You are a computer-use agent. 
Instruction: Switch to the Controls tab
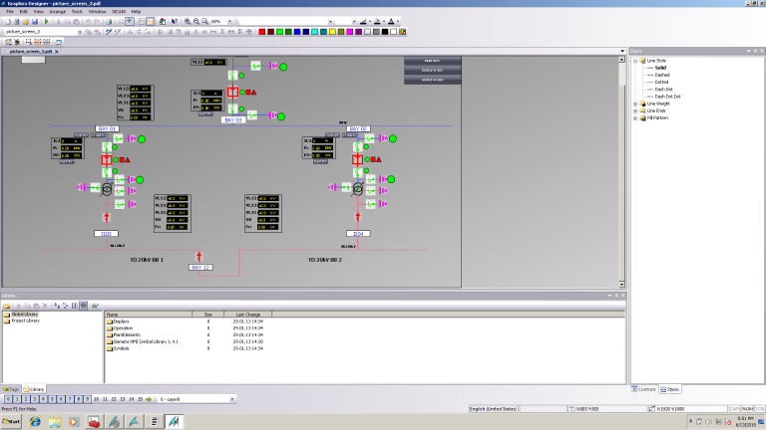(644, 389)
